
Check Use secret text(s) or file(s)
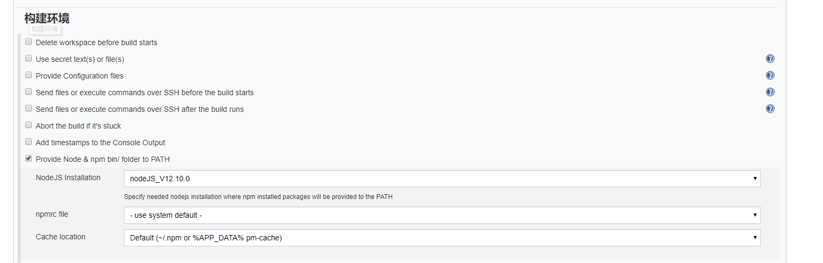[29, 59]
